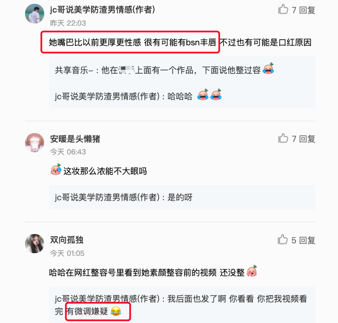Open jc哥说美学防渣男情感's avatar profile

tap(34, 14)
